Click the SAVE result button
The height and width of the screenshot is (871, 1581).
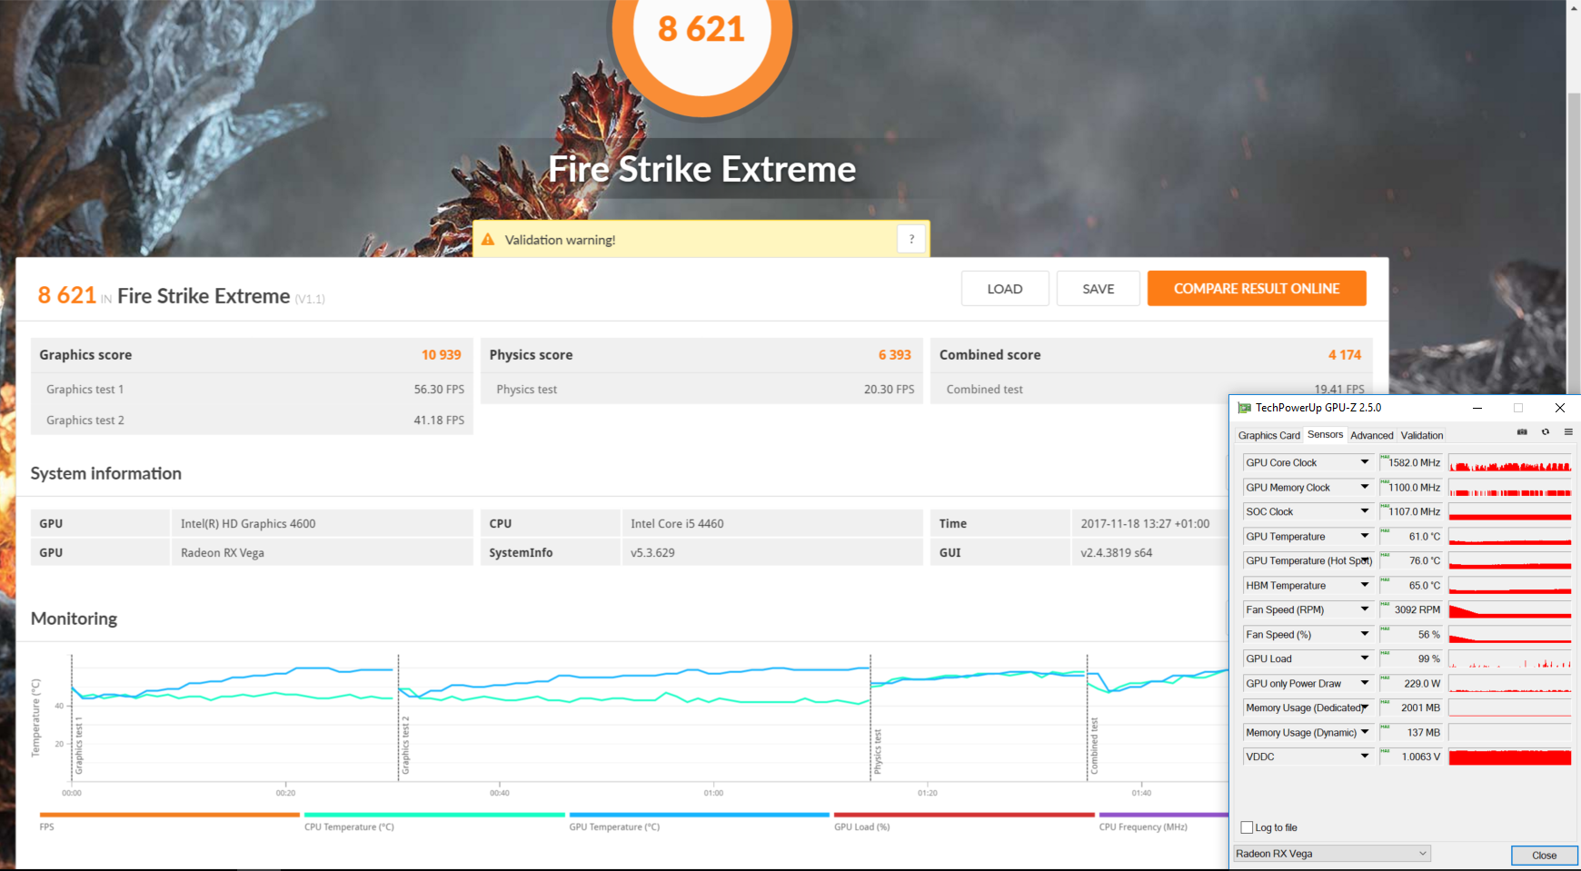1098,289
